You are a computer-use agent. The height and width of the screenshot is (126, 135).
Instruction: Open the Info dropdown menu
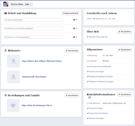point(28,4)
